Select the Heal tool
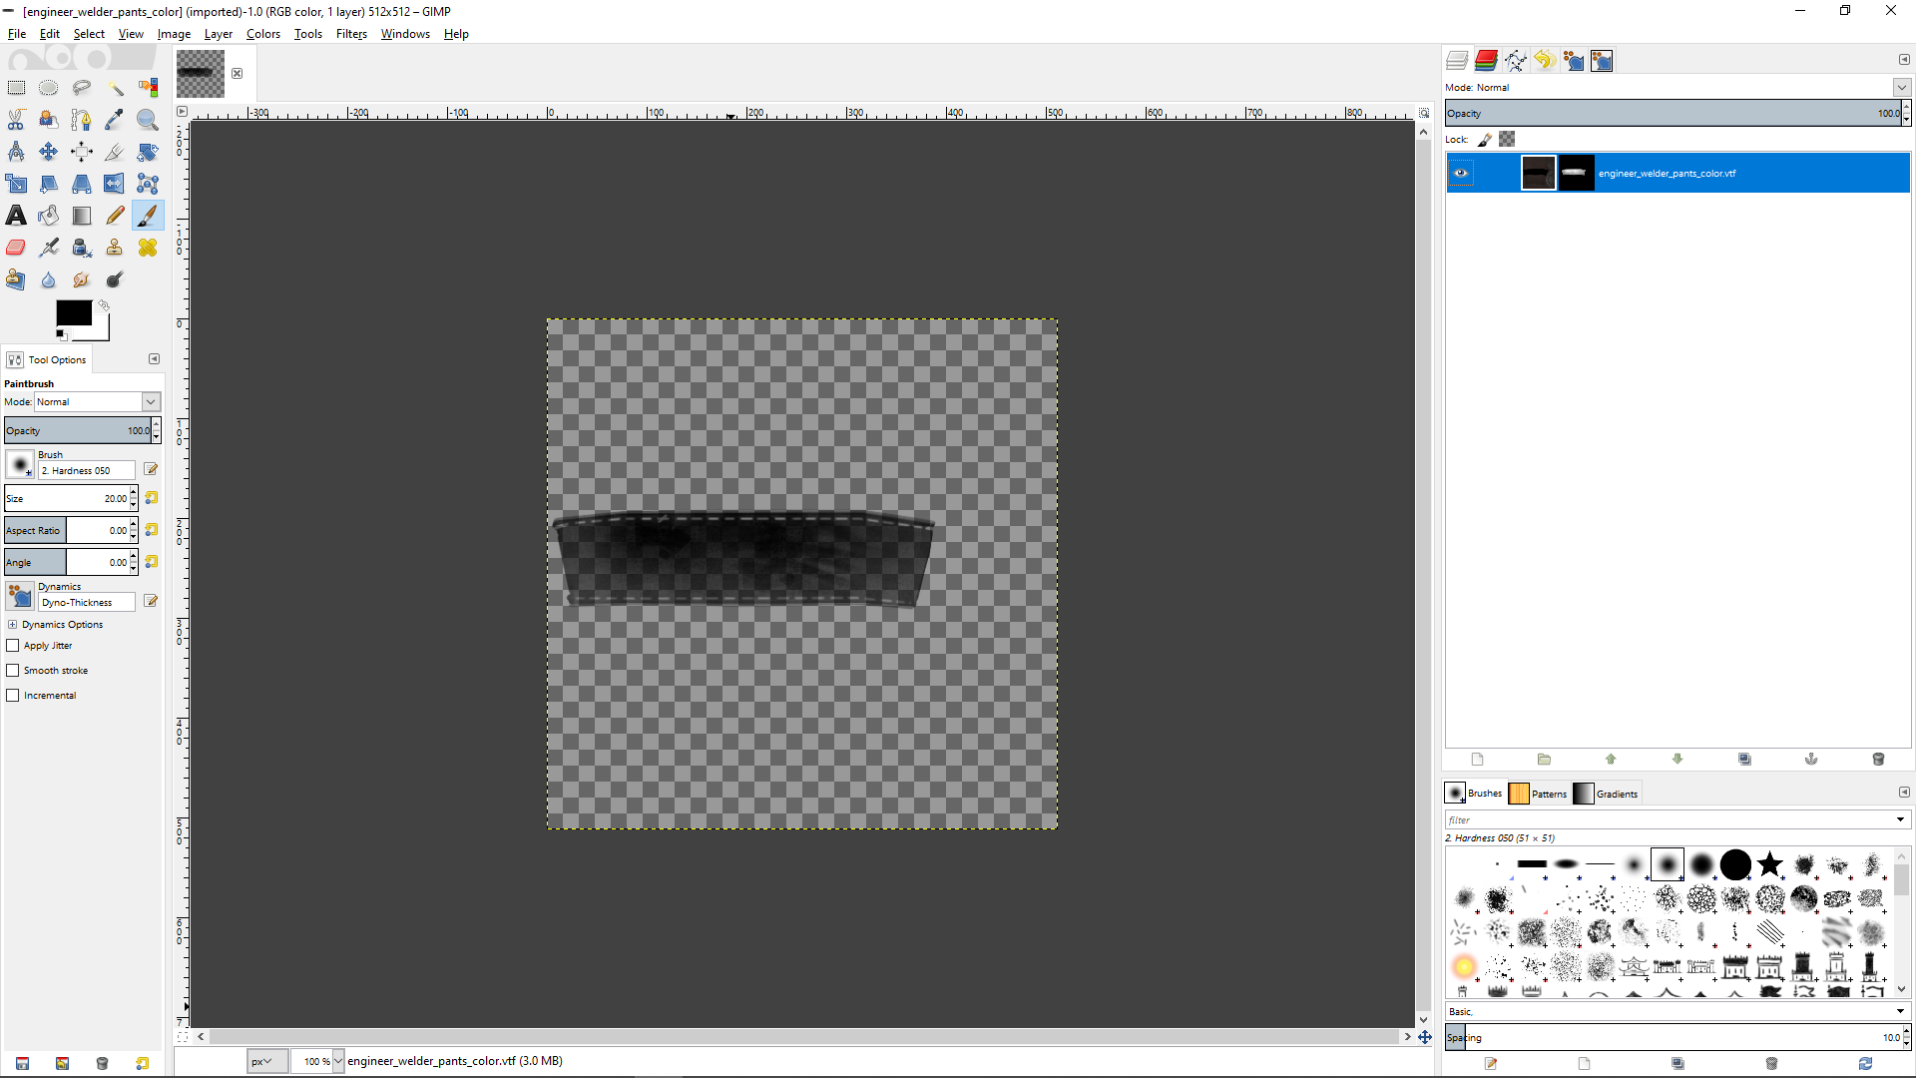This screenshot has height=1078, width=1916. coord(148,248)
